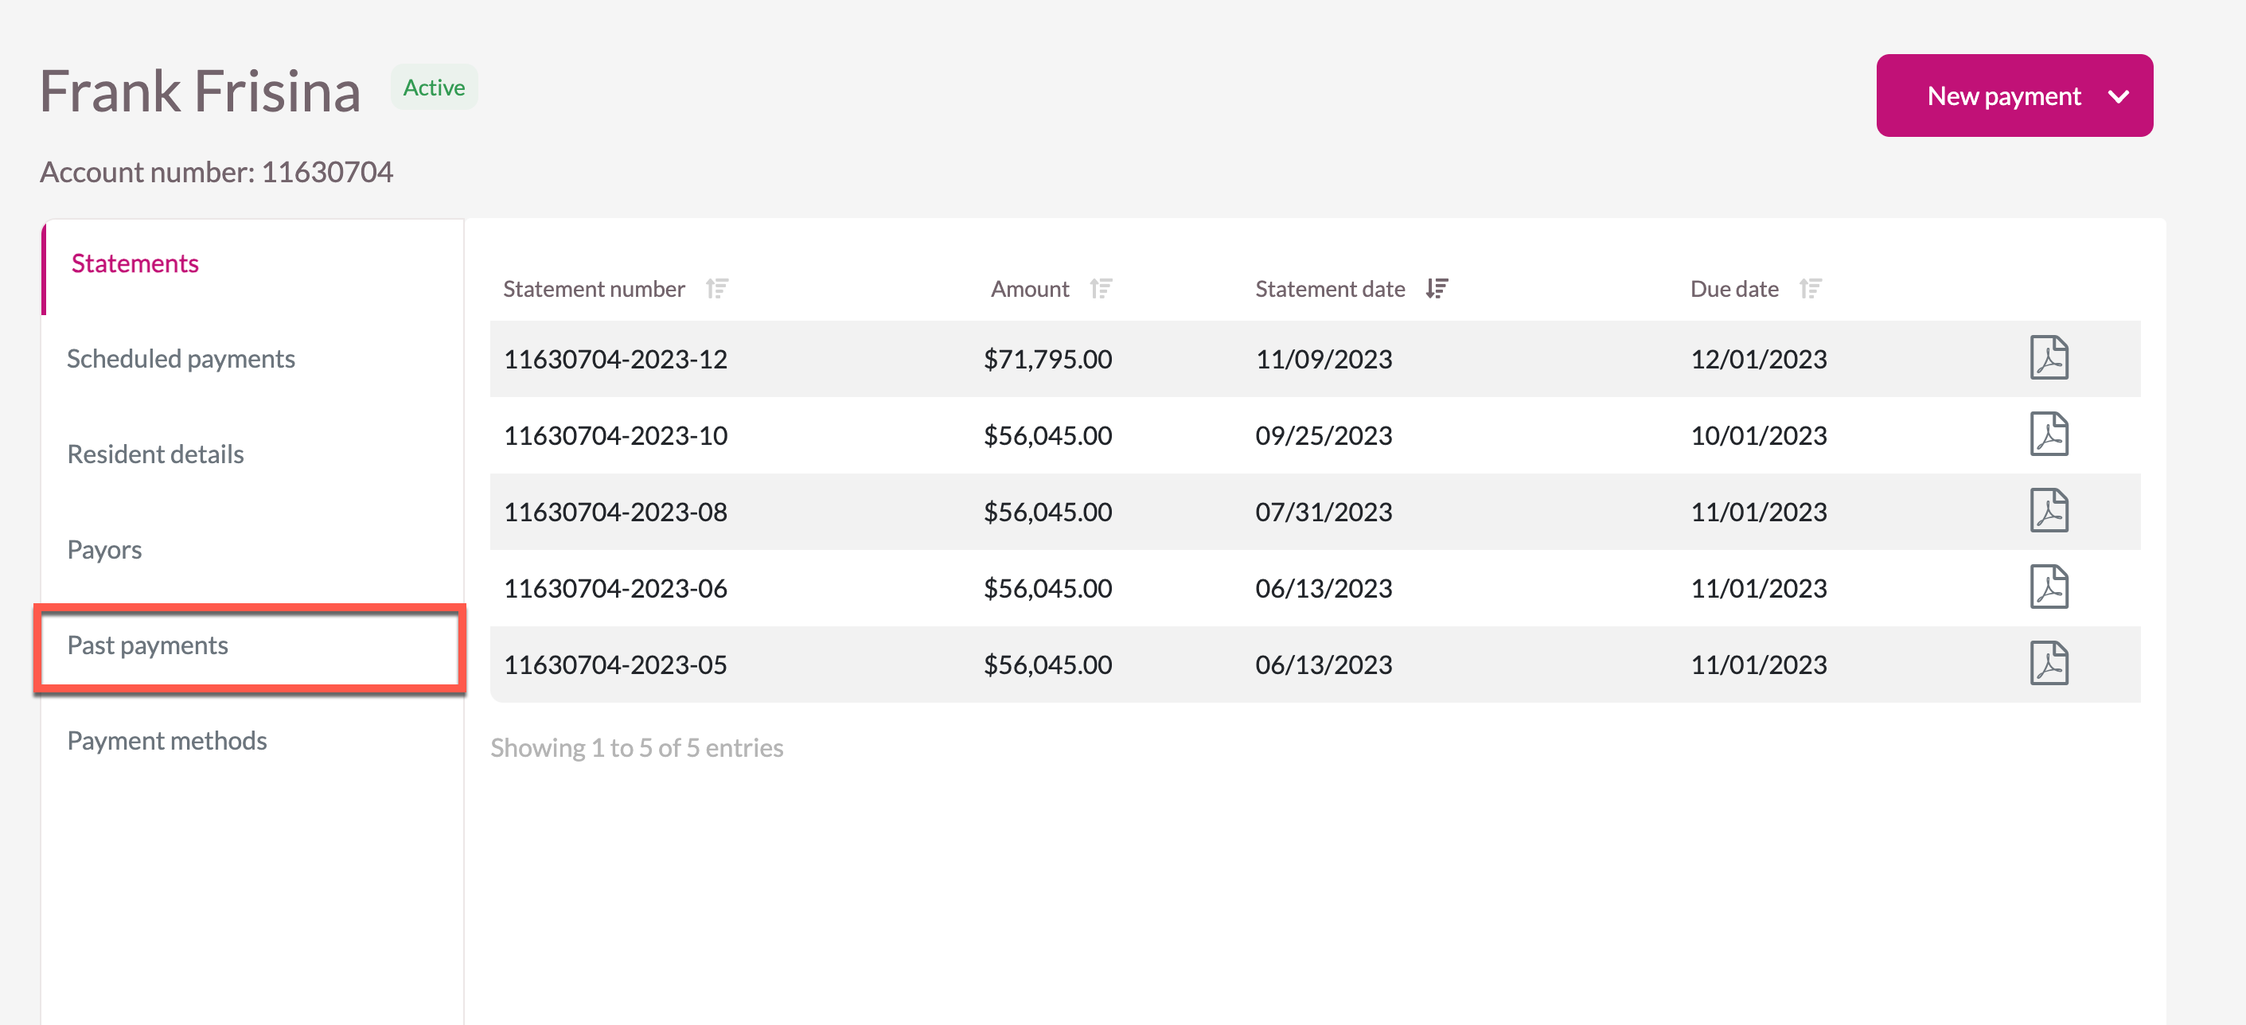The height and width of the screenshot is (1025, 2246).
Task: Click the Amount sort icon
Action: (1101, 289)
